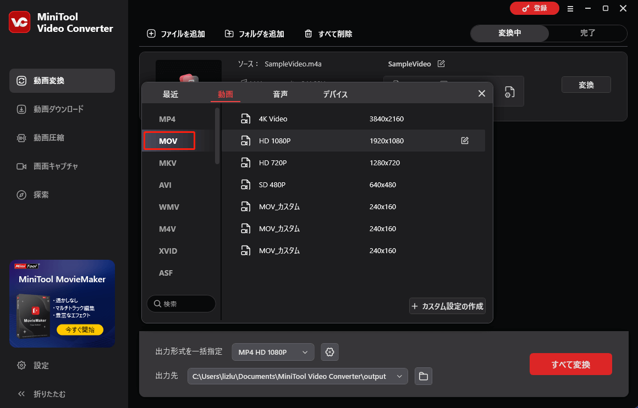Click カスタム設定の作成 create custom setting
The image size is (638, 408).
pyautogui.click(x=447, y=306)
